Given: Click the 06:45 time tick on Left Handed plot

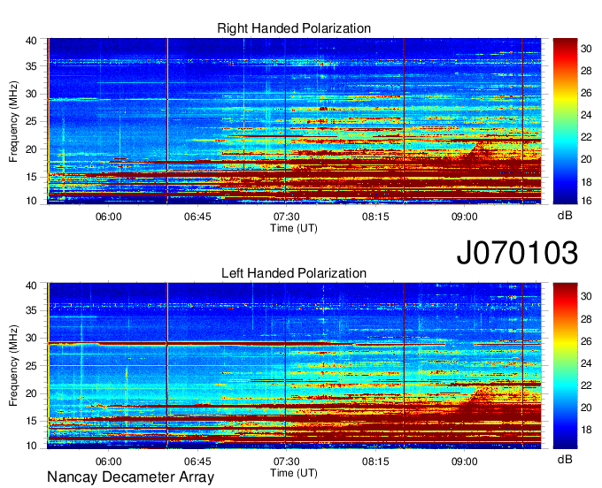Looking at the screenshot, I should point(197,461).
